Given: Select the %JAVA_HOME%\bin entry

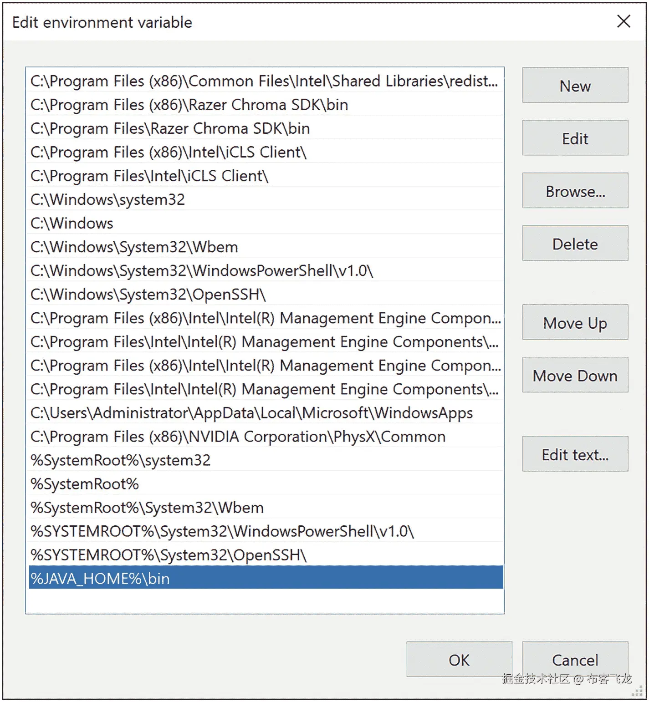Looking at the screenshot, I should click(266, 578).
